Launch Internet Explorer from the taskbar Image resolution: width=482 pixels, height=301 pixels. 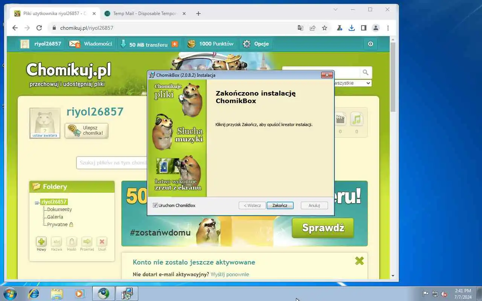point(34,293)
